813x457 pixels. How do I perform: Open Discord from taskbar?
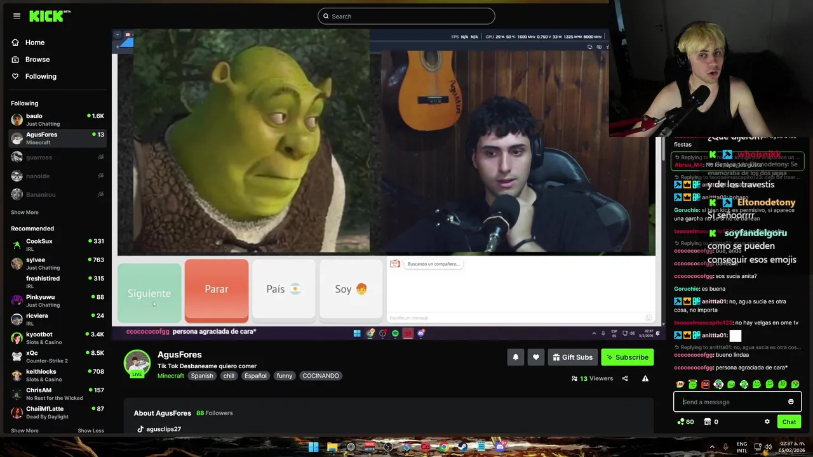coord(500,447)
